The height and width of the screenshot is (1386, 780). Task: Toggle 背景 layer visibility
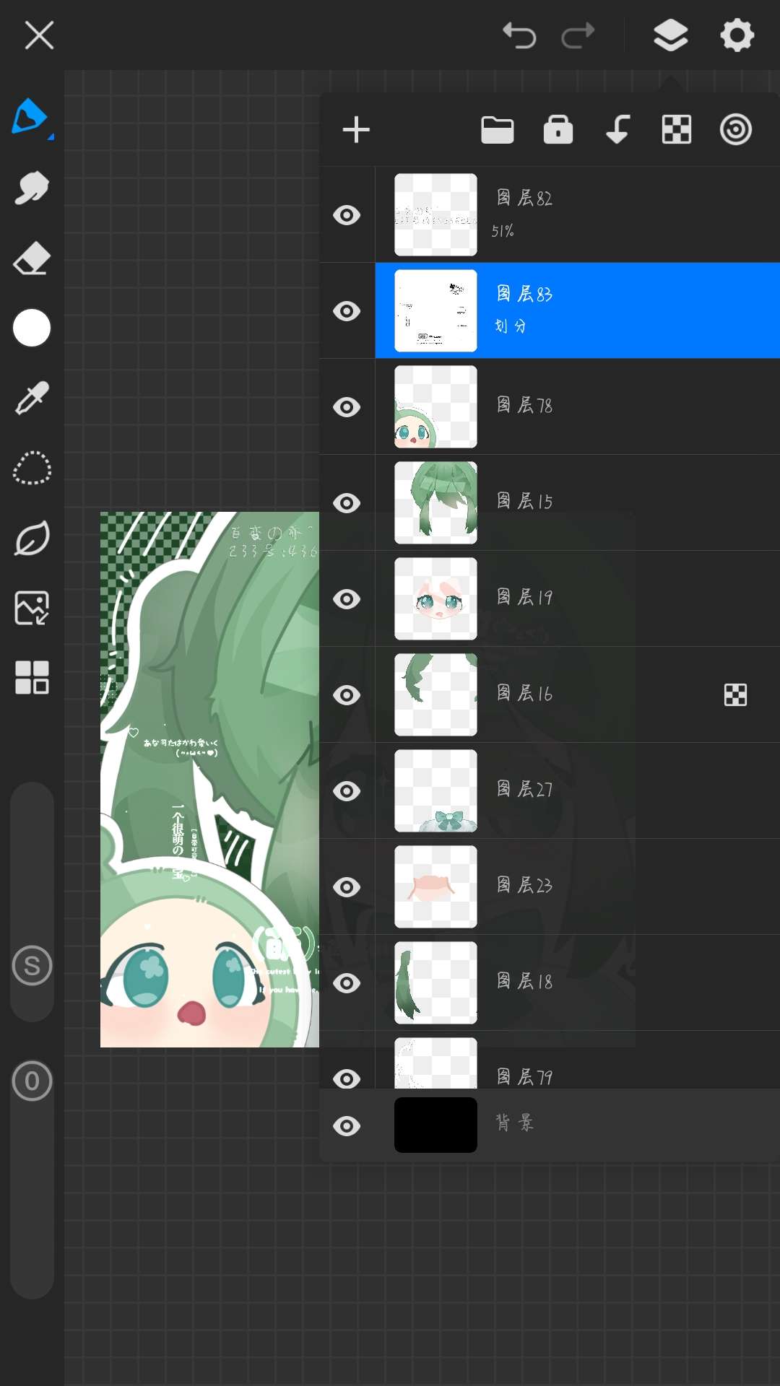[x=347, y=1126]
